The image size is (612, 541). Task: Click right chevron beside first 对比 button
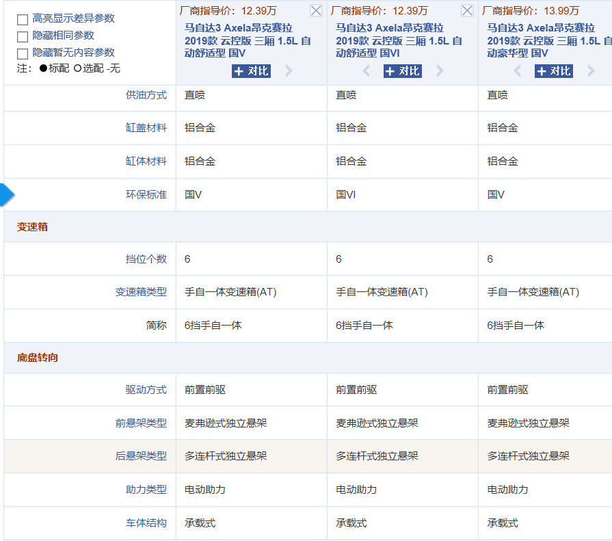pos(287,70)
